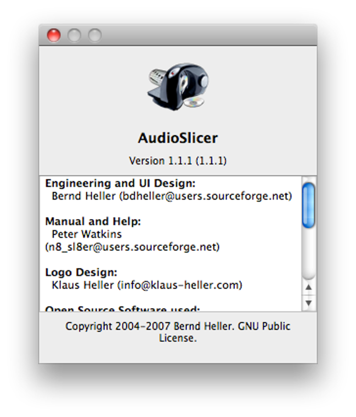Click the scroll up arrow in credits
This screenshot has width=356, height=417.
click(309, 287)
